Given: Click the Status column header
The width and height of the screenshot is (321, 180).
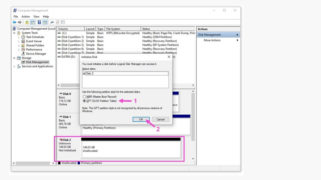Looking at the screenshot, I should (x=168, y=29).
